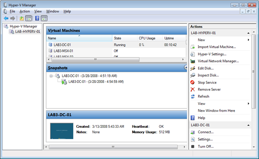The height and width of the screenshot is (159, 259).
Task: Click the Refresh arrows icon
Action: 193,96
